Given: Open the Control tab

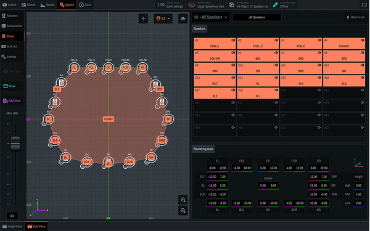Looking at the screenshot, I should pos(9,5).
